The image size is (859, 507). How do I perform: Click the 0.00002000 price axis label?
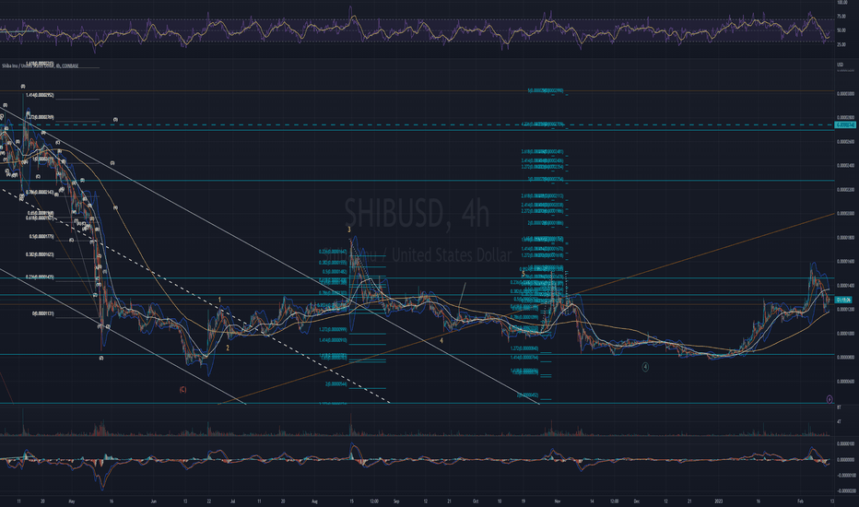[x=845, y=214]
